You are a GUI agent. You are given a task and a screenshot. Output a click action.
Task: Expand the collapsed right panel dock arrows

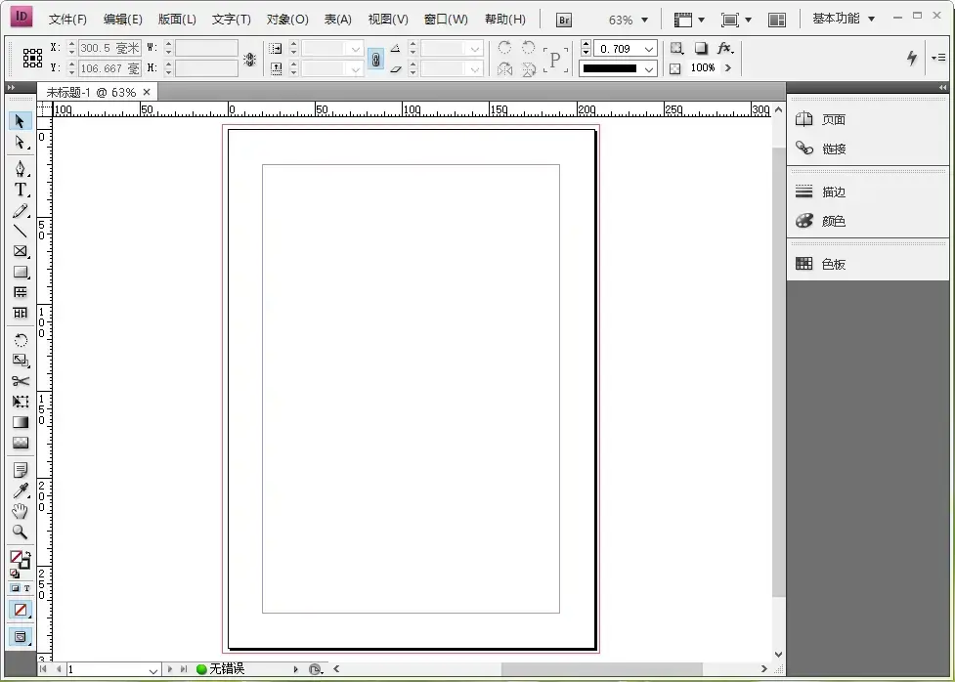tap(943, 88)
